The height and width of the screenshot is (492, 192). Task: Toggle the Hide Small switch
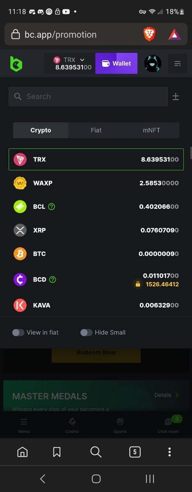[x=86, y=333]
